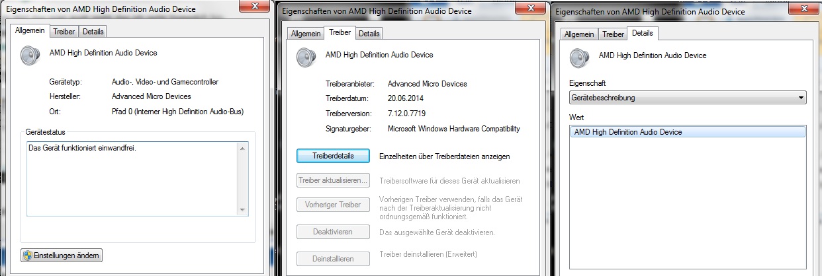This screenshot has height=276, width=822.
Task: Click inside the Gerätestatus text box
Action: tap(132, 178)
